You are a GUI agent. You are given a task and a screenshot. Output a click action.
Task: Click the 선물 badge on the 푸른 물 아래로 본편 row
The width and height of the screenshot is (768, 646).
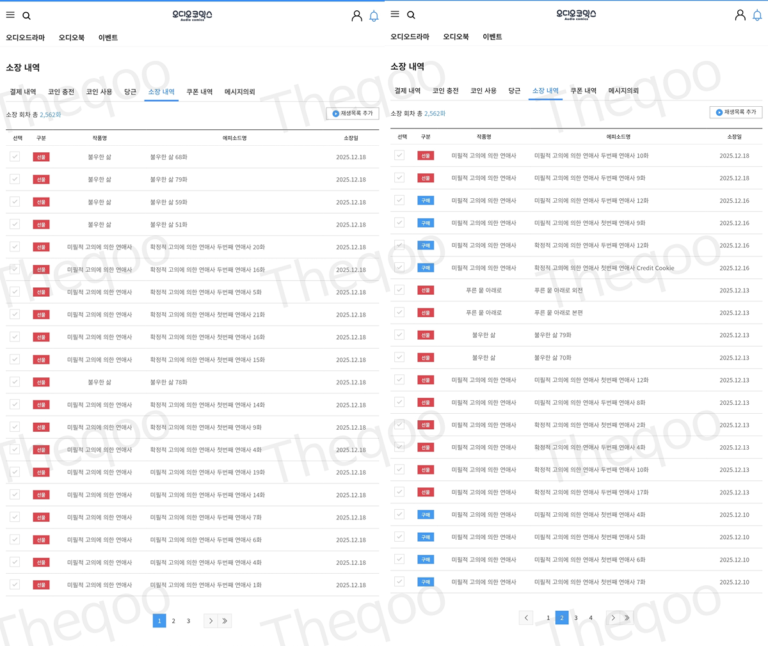coord(426,313)
